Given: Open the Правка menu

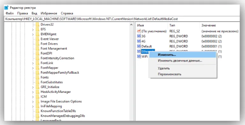Looking at the screenshot, I should point(23,13).
